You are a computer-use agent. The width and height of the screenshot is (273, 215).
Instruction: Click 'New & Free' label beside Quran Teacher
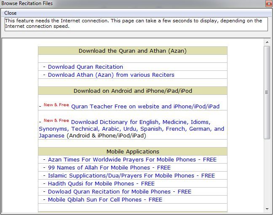coord(56,105)
